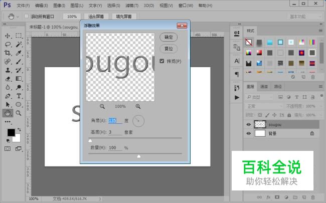
Task: Click the 100% zoom button
Action: click(72, 17)
